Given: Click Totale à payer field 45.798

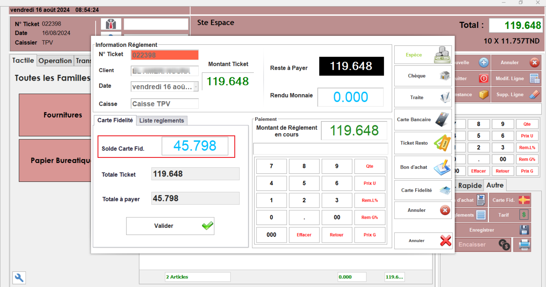Looking at the screenshot, I should pos(195,198).
